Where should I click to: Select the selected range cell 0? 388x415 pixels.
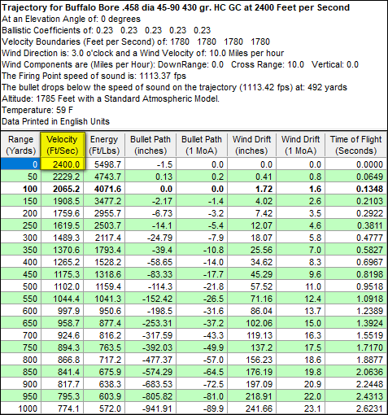pos(20,164)
